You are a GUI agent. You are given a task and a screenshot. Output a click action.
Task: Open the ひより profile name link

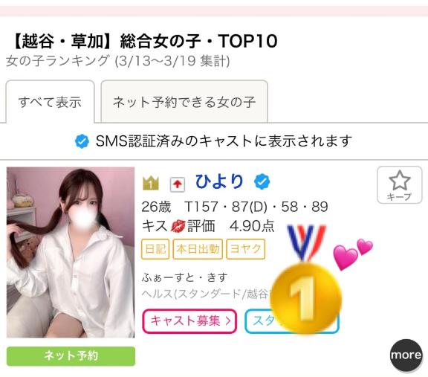219,181
